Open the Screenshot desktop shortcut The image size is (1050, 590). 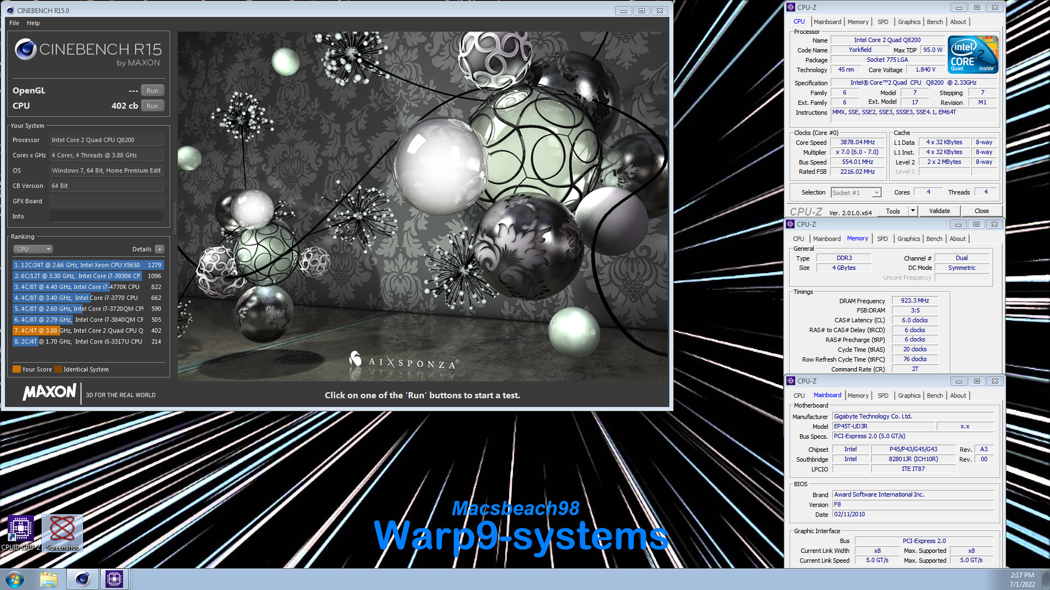[x=62, y=533]
